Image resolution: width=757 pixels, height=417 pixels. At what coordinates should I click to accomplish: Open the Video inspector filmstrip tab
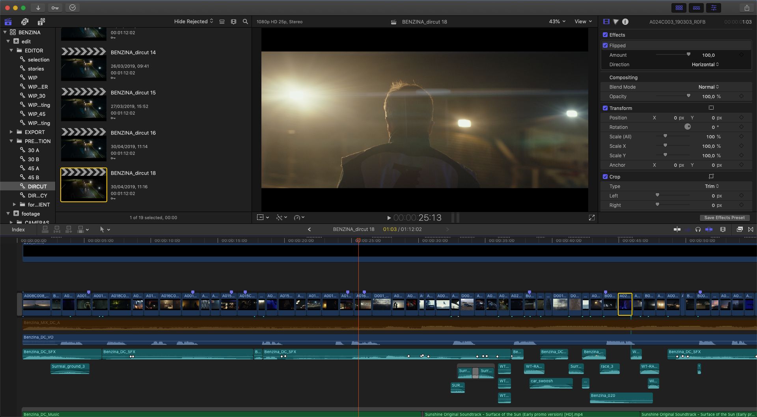tap(606, 22)
